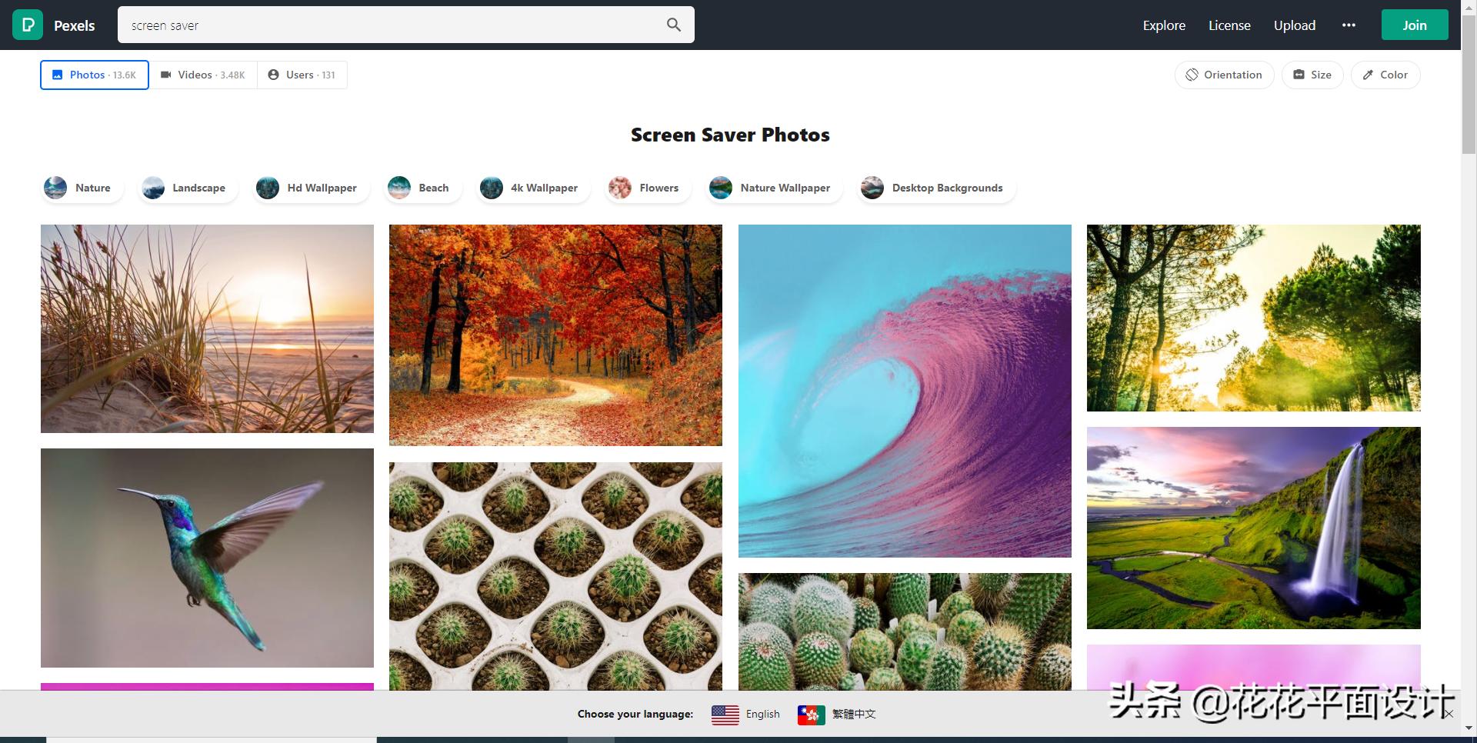
Task: Open the clustered green cacti photo
Action: click(x=905, y=631)
